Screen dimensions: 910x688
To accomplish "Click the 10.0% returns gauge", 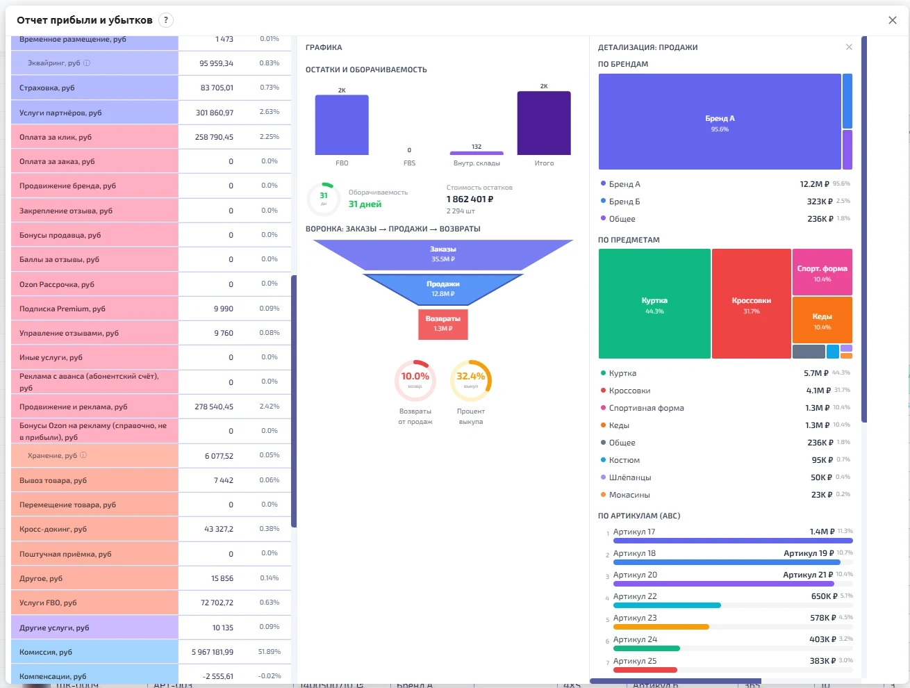I will tap(415, 380).
